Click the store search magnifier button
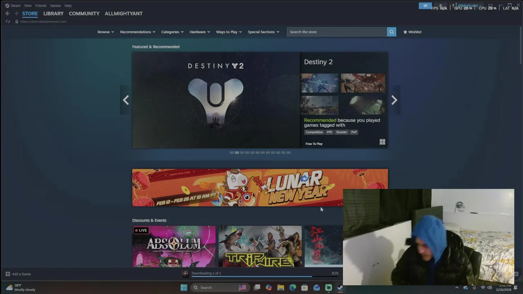The image size is (523, 294). [391, 32]
